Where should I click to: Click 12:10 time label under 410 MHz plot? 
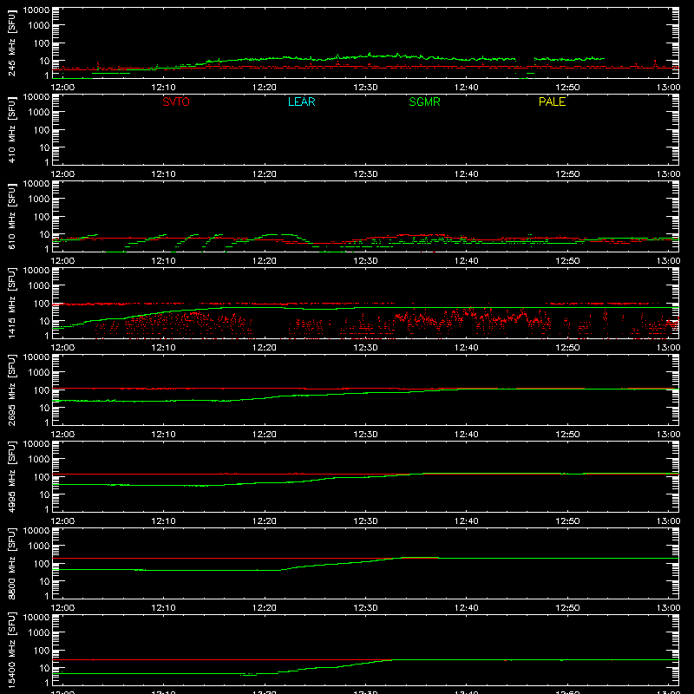[x=163, y=174]
